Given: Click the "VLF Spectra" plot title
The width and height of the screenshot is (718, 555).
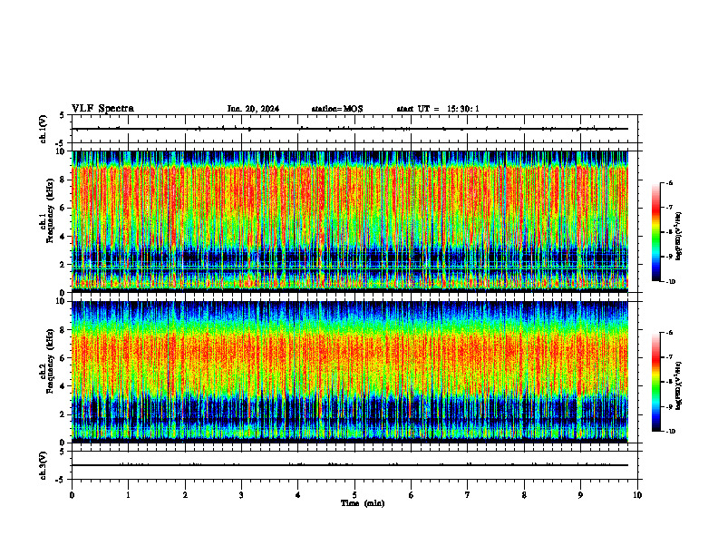Looking at the screenshot, I should pos(102,109).
